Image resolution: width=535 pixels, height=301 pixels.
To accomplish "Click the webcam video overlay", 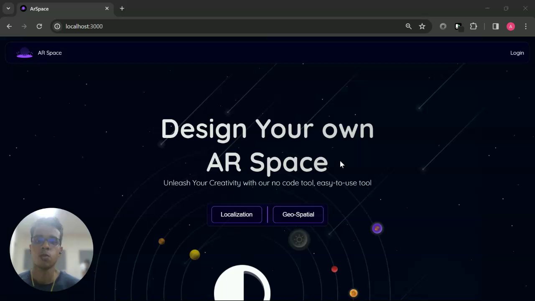I will 51,250.
